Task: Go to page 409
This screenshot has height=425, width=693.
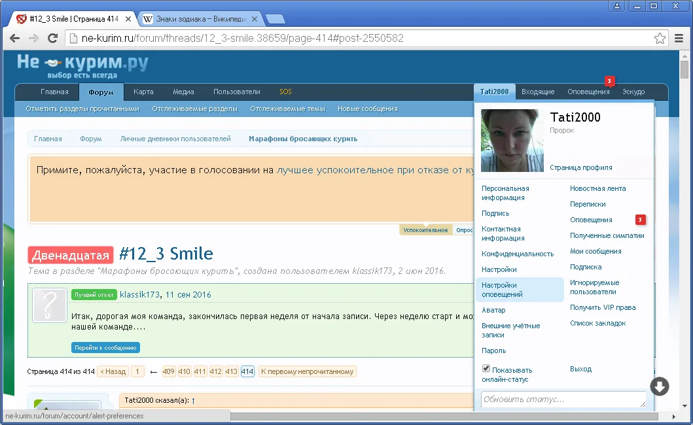Action: coord(168,371)
